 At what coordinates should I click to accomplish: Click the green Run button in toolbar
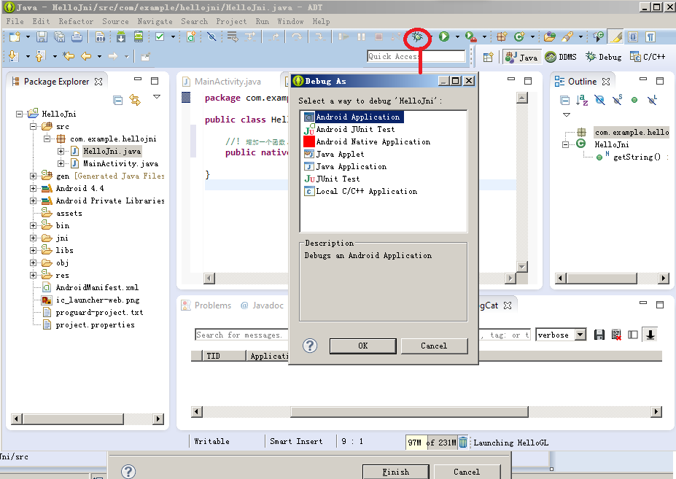(x=443, y=36)
